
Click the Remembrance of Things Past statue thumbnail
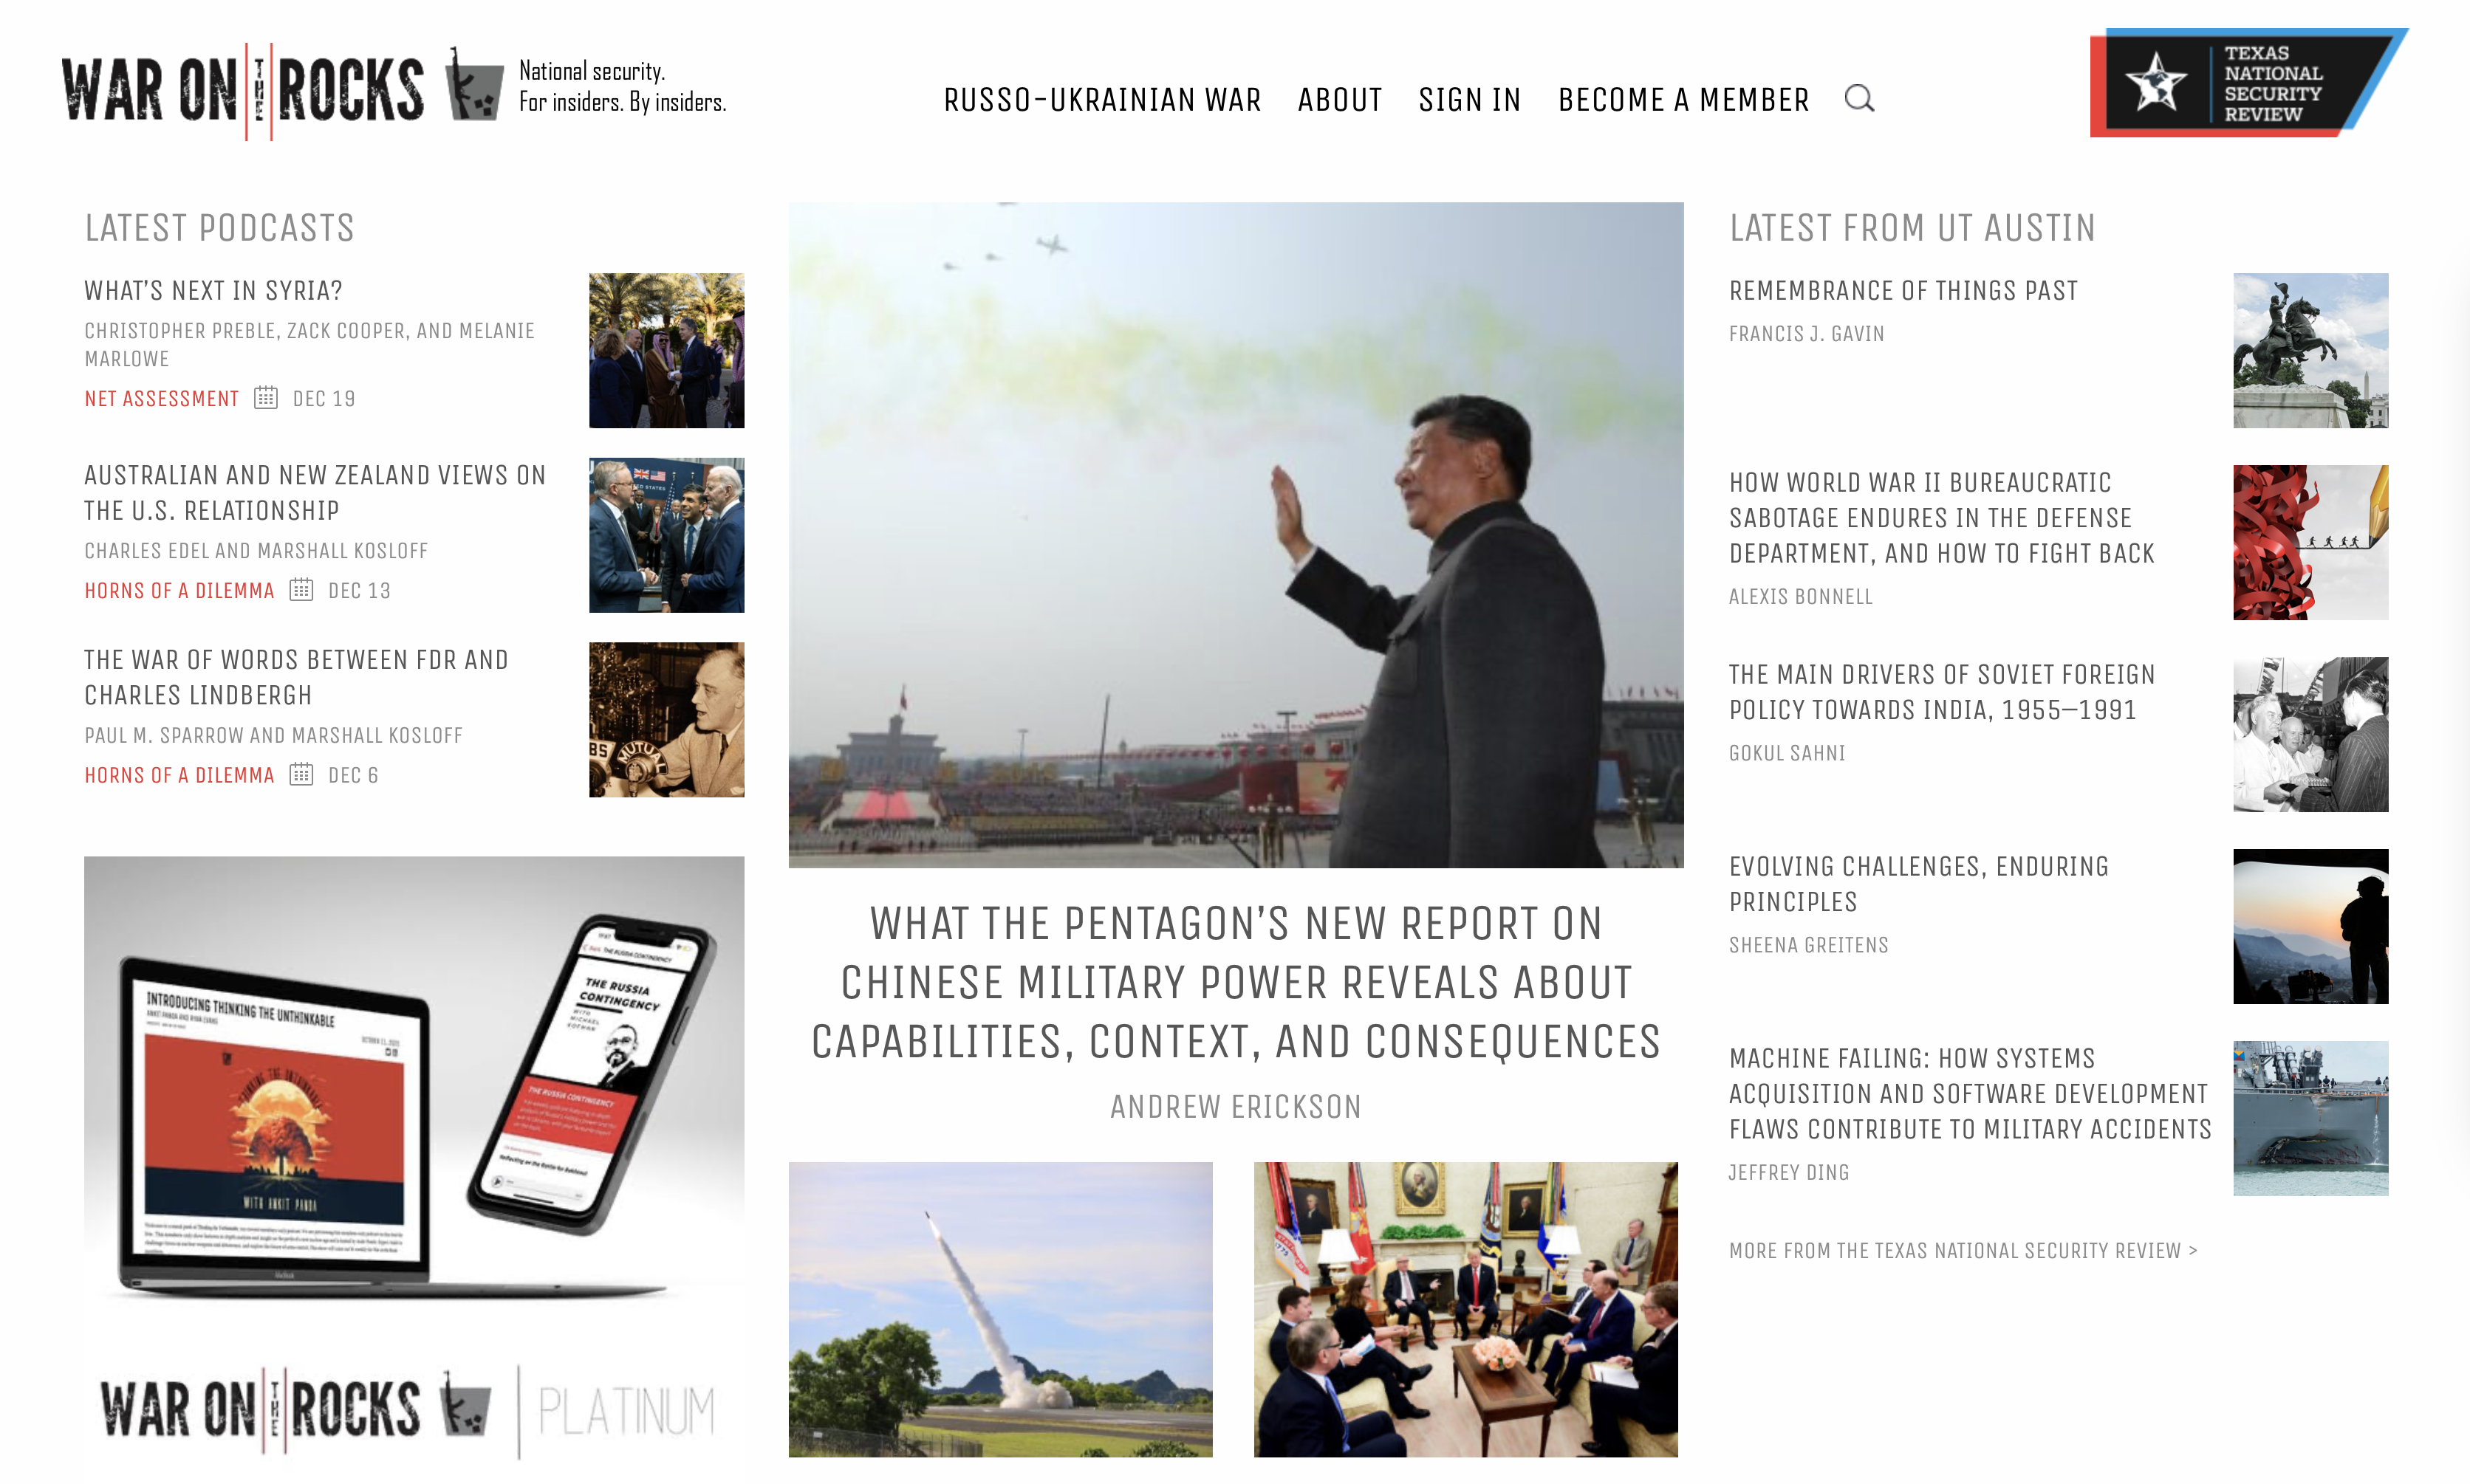(2310, 350)
